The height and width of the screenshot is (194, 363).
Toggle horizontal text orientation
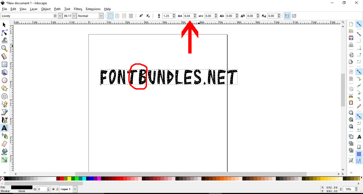point(287,16)
